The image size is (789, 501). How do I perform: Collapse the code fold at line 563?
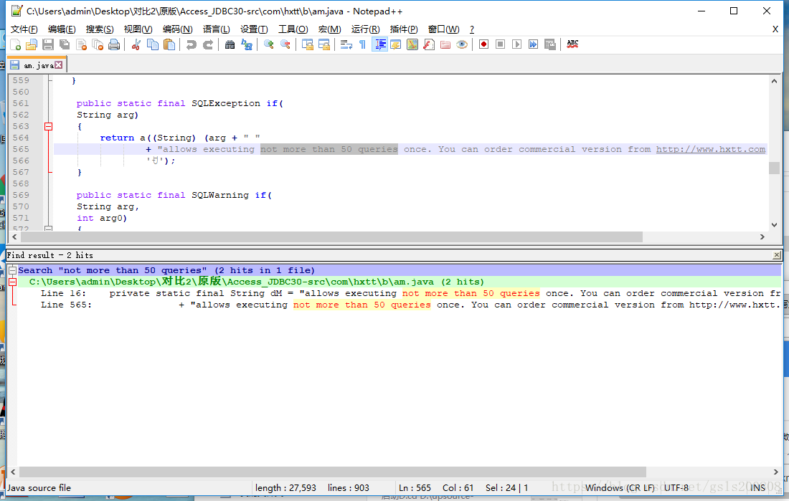[48, 125]
